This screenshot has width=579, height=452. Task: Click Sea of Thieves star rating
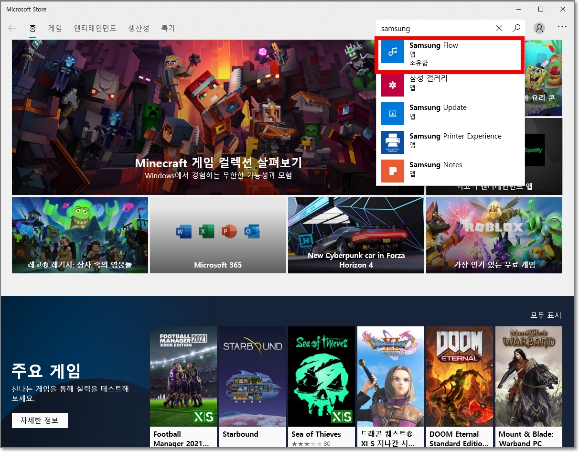[x=307, y=444]
